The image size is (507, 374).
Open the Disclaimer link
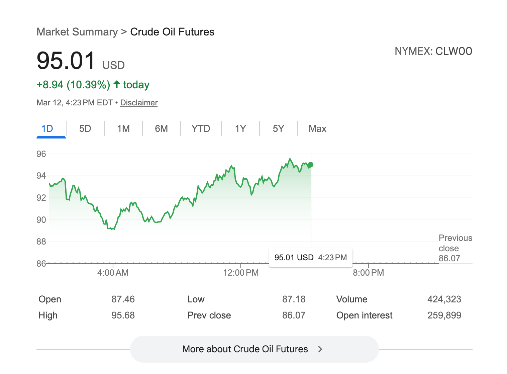click(x=139, y=103)
